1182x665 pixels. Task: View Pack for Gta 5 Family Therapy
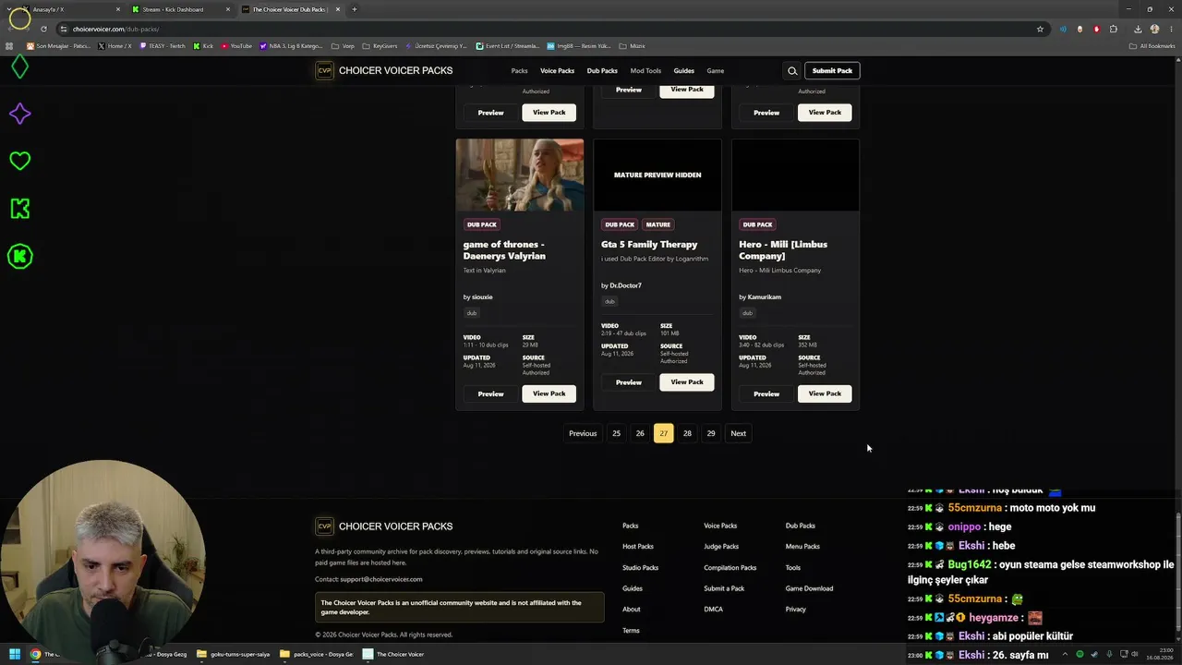point(687,382)
